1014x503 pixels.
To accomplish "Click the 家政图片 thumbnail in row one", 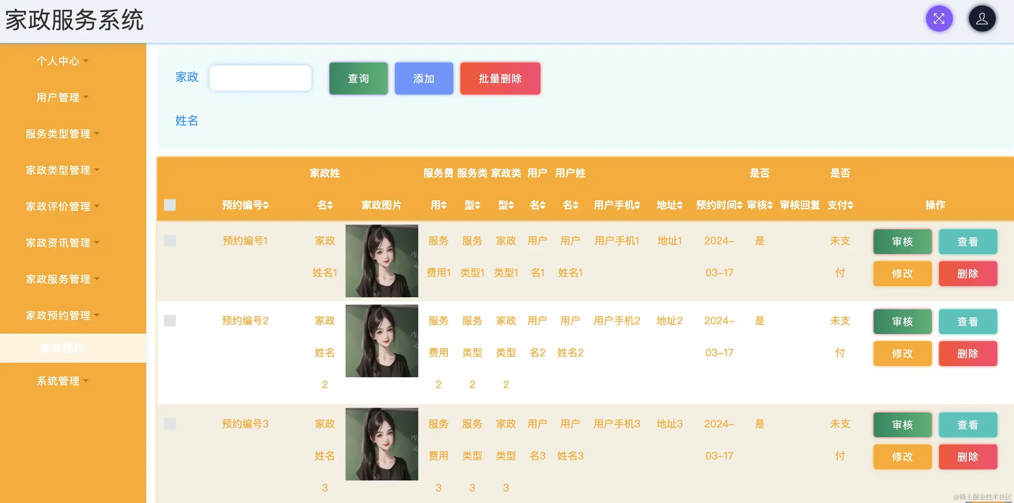I will 382,260.
